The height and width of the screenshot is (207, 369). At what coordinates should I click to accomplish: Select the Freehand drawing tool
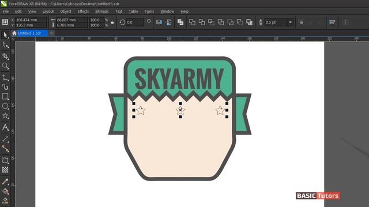pyautogui.click(x=5, y=78)
